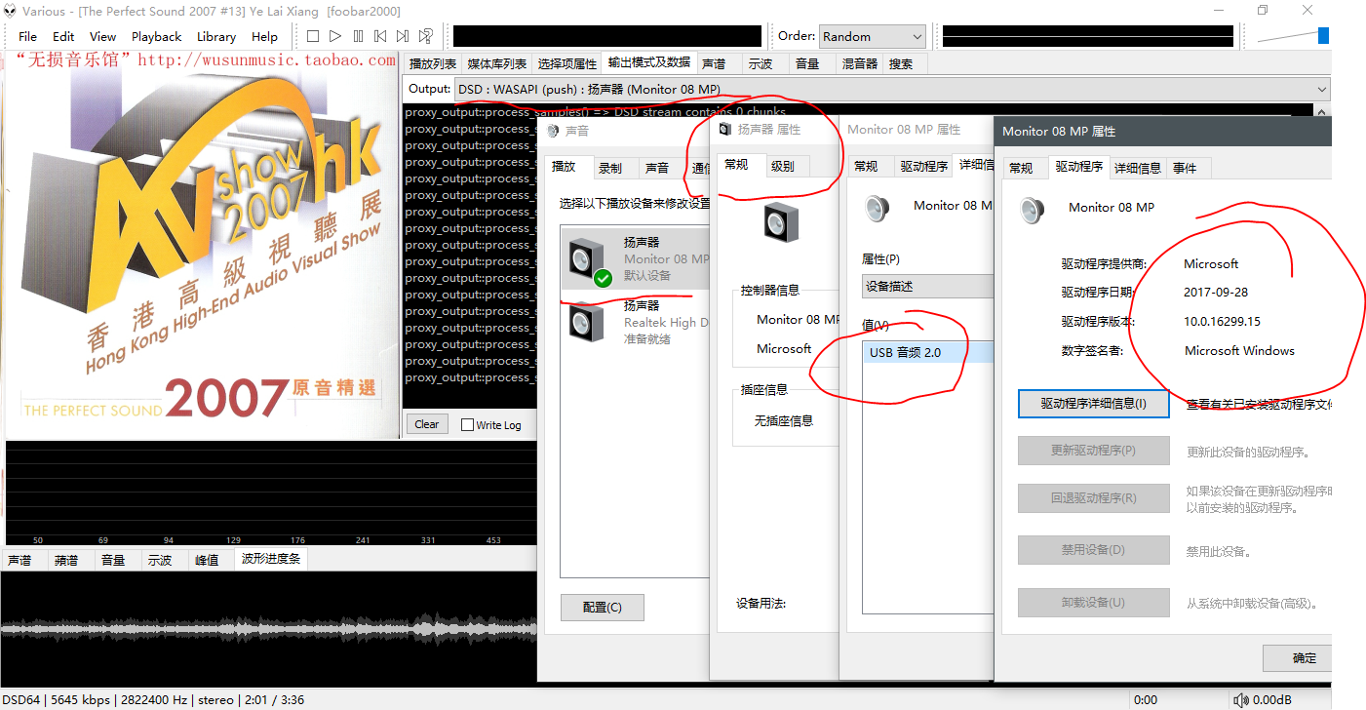This screenshot has width=1366, height=710.
Task: Click the waveform seekbar to seek
Action: point(268,629)
